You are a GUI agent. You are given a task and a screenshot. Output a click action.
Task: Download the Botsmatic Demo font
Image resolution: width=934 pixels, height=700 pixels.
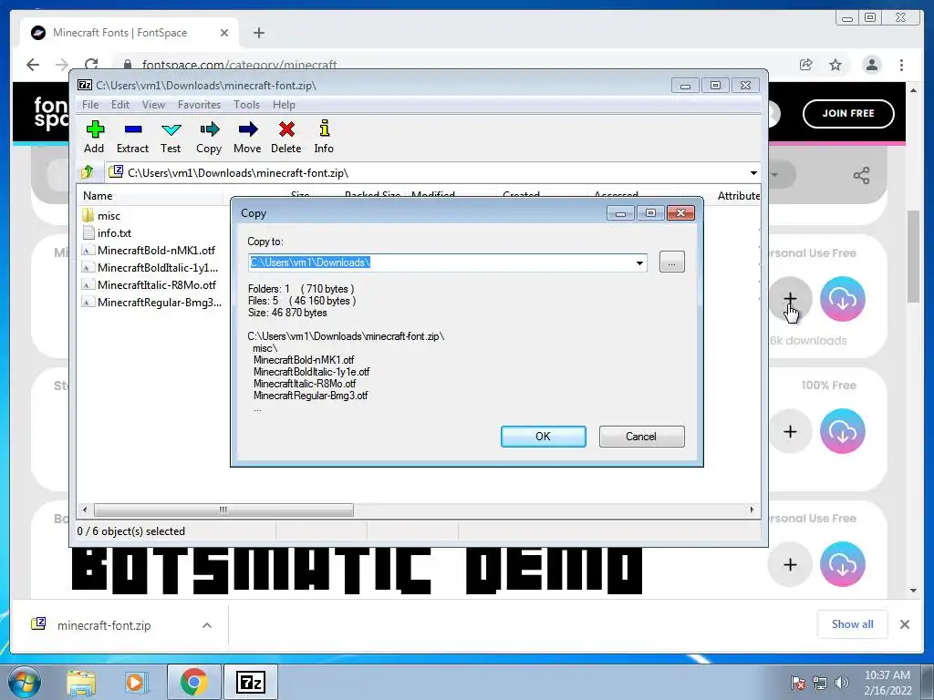pyautogui.click(x=842, y=564)
